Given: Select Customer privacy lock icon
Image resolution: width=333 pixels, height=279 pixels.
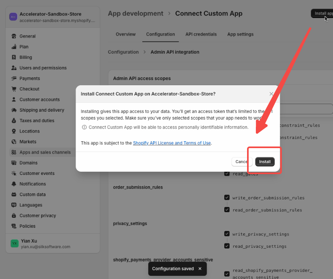Looking at the screenshot, I should click(x=14, y=216).
